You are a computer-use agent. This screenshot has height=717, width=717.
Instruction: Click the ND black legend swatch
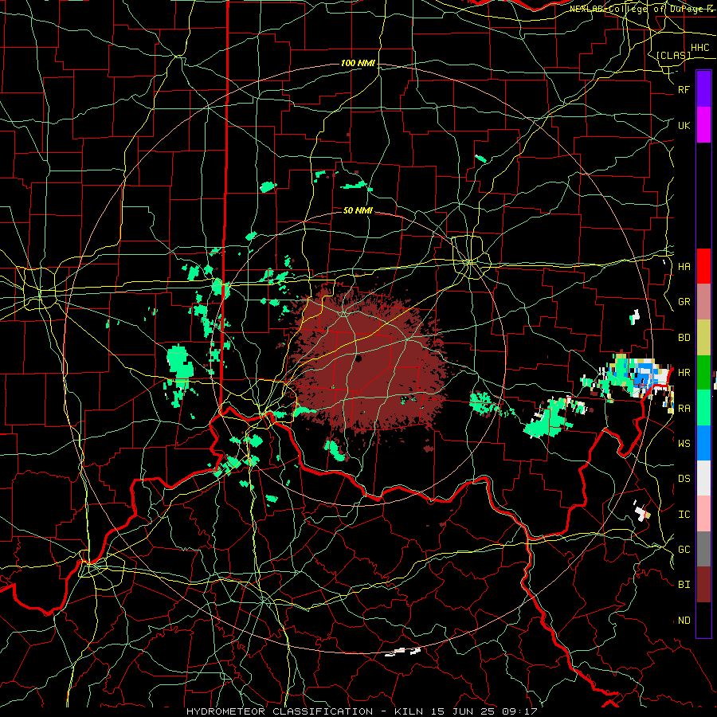click(703, 620)
